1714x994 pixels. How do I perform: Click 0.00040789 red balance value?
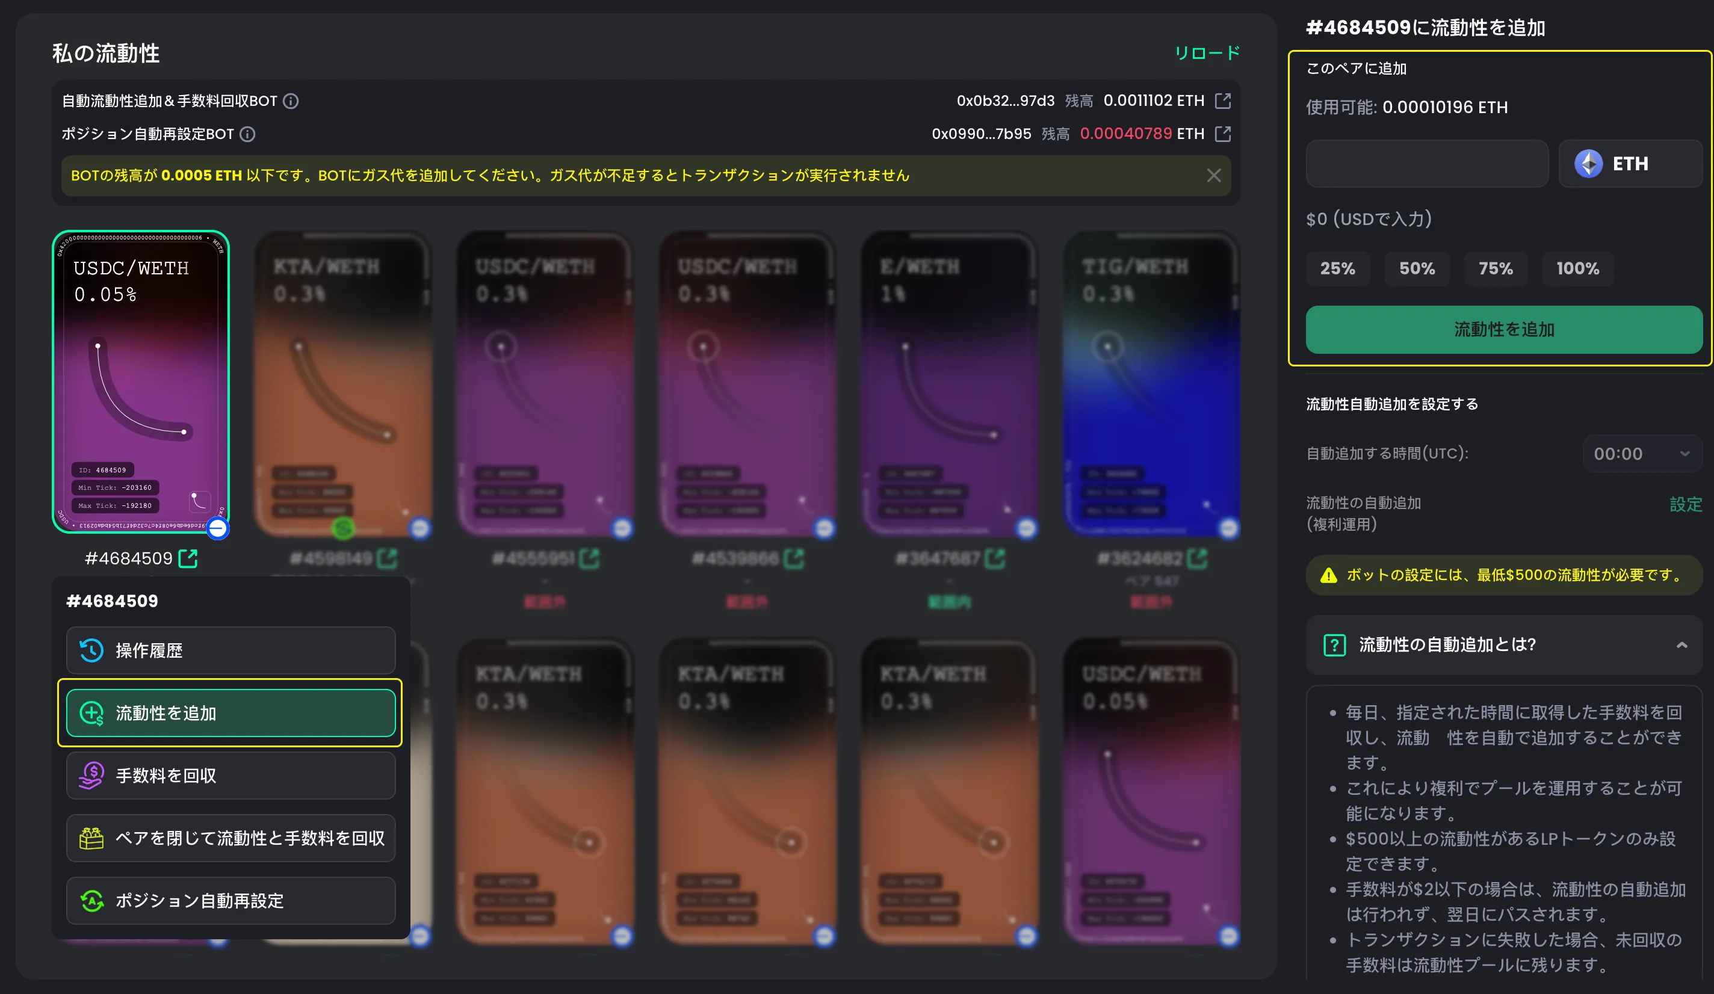pos(1125,133)
